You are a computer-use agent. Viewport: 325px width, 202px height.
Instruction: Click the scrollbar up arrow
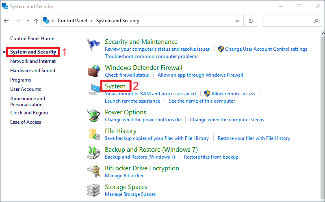coord(323,33)
